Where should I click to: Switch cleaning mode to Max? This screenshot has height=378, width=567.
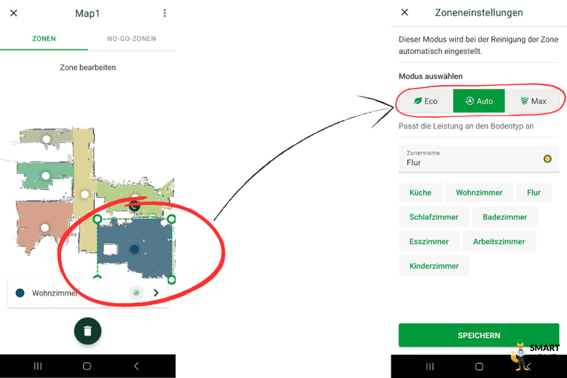(x=533, y=101)
